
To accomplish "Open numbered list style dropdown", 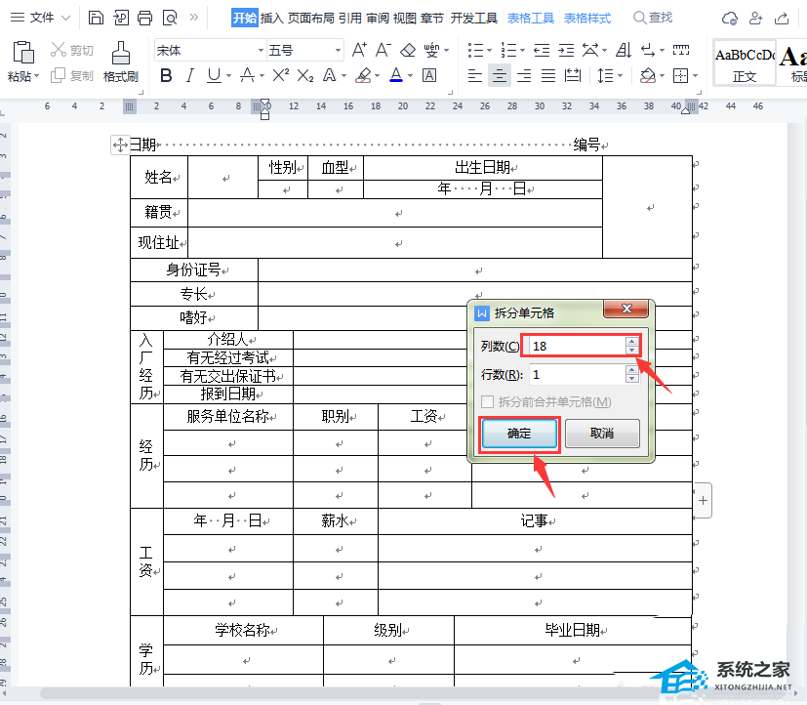I will [x=522, y=51].
